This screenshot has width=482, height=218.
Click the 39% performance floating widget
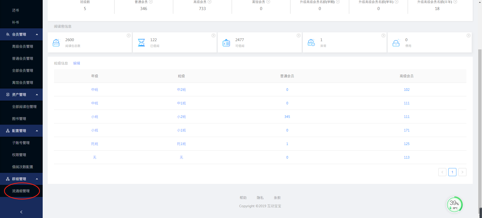454,204
